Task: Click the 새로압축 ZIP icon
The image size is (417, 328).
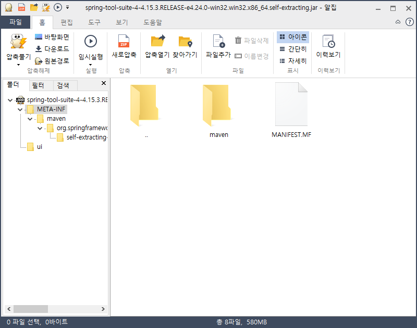Action: point(124,42)
